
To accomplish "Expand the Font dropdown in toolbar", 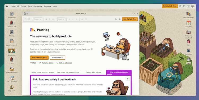I will 61,19.
